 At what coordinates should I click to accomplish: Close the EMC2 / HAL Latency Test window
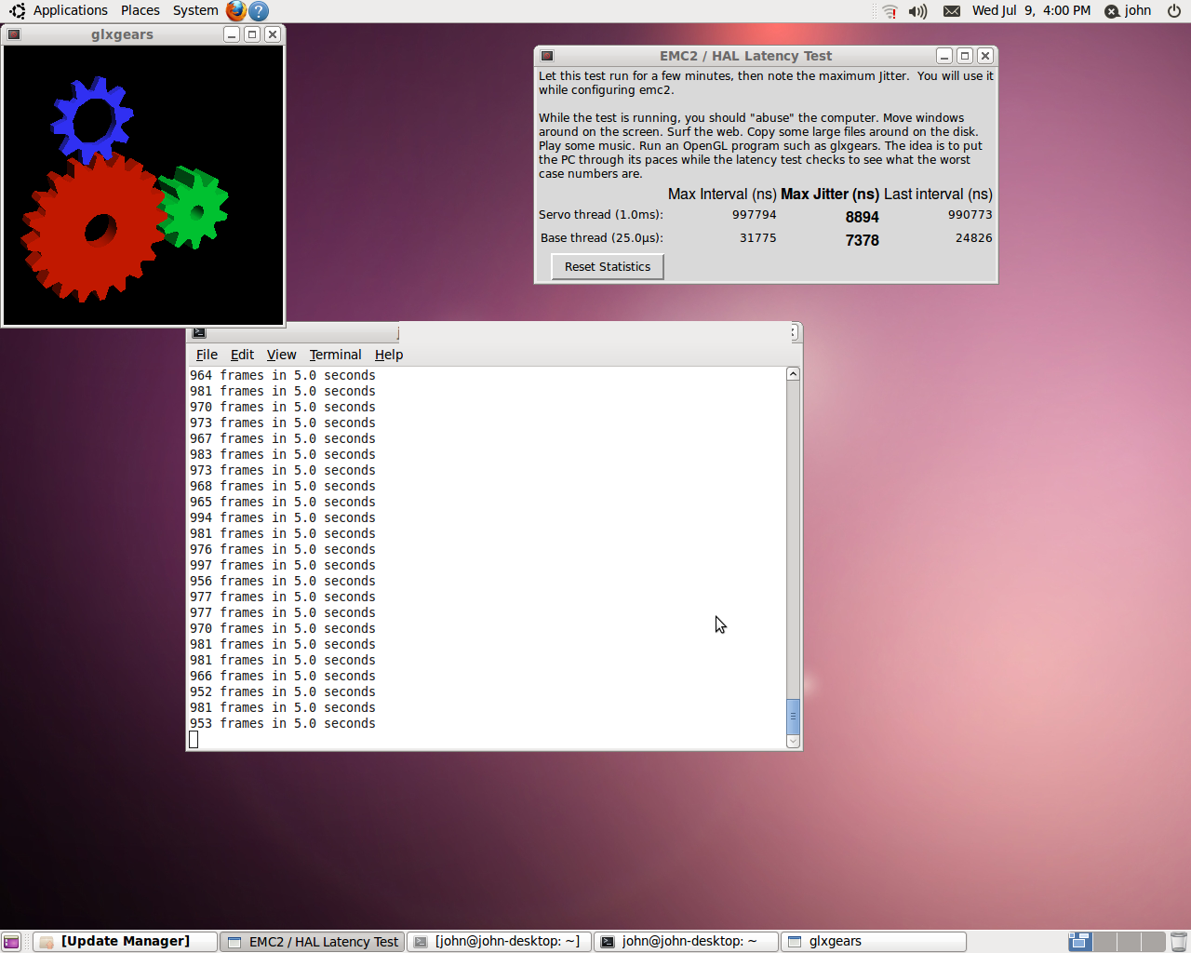pos(985,56)
